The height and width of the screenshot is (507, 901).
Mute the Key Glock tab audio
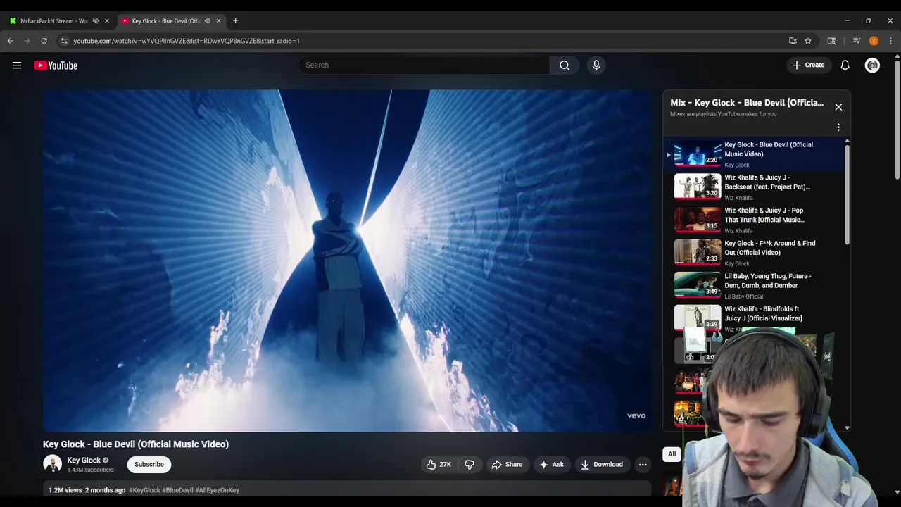[x=207, y=20]
